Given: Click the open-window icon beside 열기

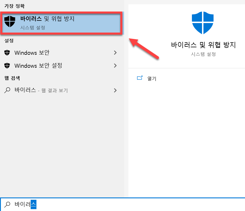Looking at the screenshot, I should [140, 78].
